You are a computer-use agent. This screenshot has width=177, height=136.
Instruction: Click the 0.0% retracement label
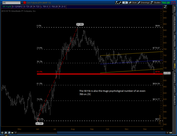pos(39,26)
